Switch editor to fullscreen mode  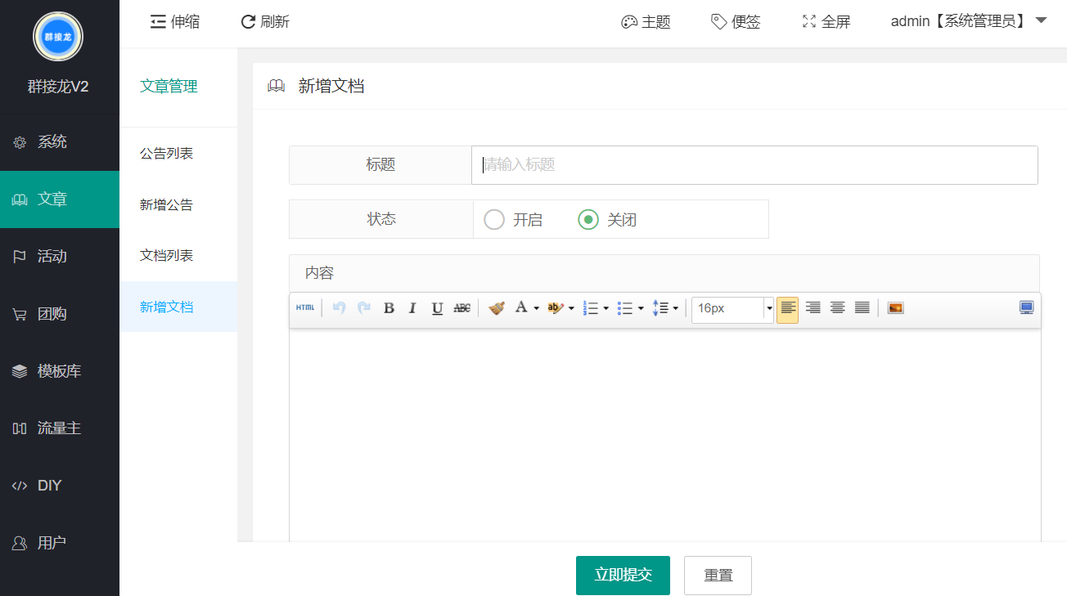pyautogui.click(x=1026, y=308)
